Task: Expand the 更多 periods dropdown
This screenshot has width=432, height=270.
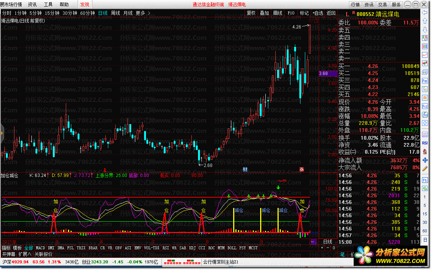Action: tap(143, 13)
